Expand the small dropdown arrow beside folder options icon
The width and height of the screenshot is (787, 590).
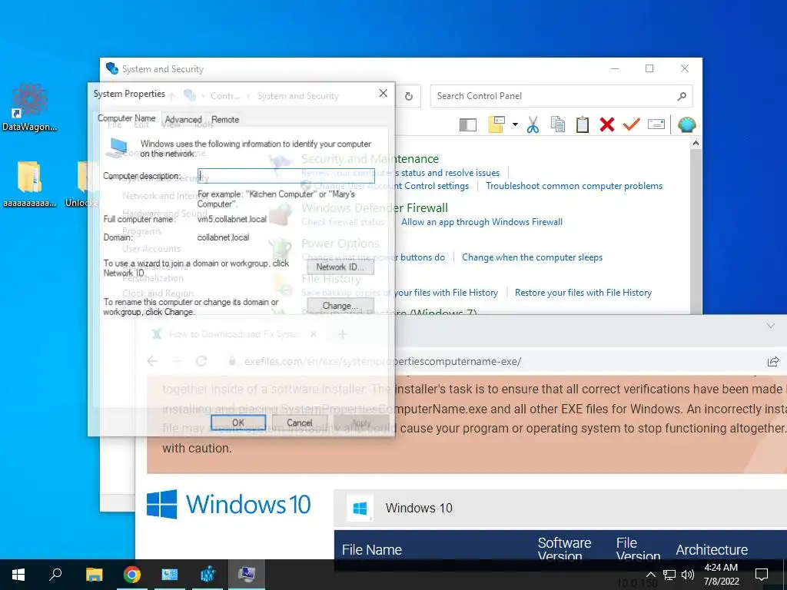(x=515, y=124)
